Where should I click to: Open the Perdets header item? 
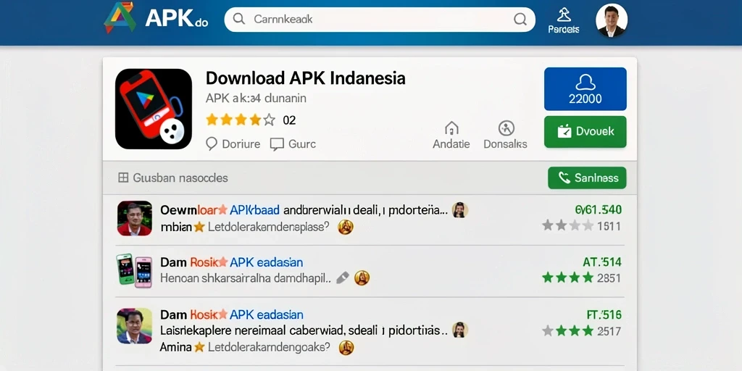[x=564, y=21]
